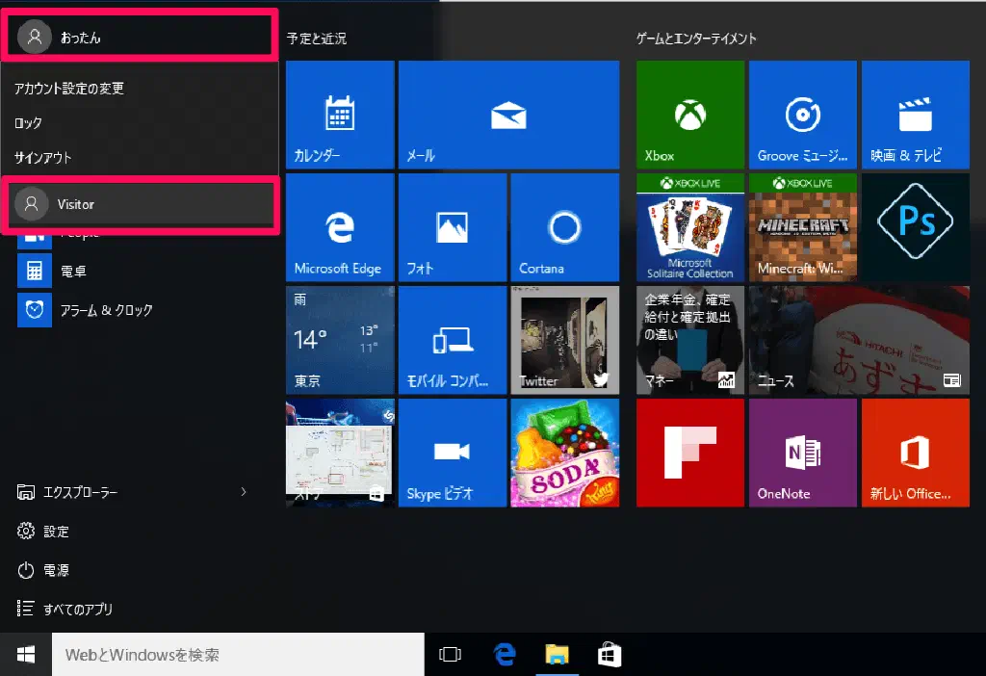
Task: Expand the Explorer (エクスプローラー) jump list arrow
Action: click(x=244, y=492)
